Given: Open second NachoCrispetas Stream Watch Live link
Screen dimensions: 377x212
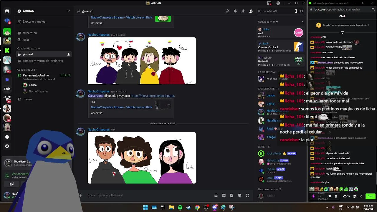Looking at the screenshot, I should click(121, 107).
